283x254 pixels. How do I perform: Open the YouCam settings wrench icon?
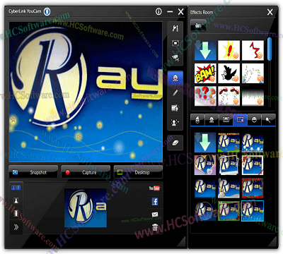tap(175, 29)
